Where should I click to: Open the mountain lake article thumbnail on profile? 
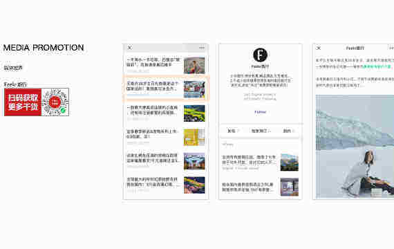click(x=290, y=163)
